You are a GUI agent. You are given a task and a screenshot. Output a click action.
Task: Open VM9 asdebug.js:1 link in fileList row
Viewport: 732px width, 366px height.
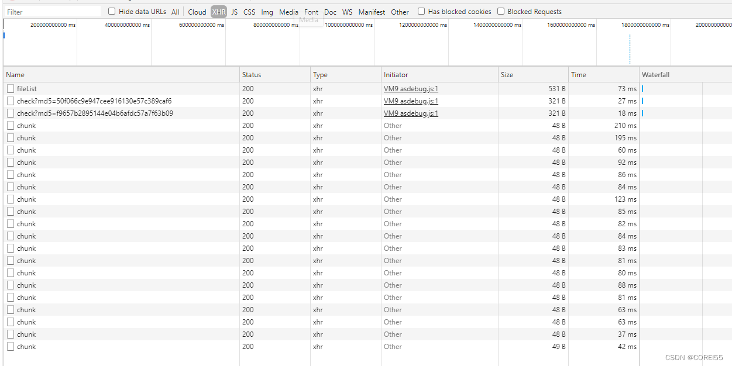(411, 89)
